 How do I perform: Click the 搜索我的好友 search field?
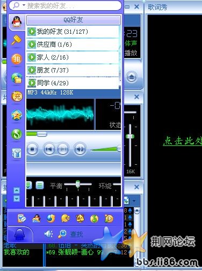tap(65, 6)
